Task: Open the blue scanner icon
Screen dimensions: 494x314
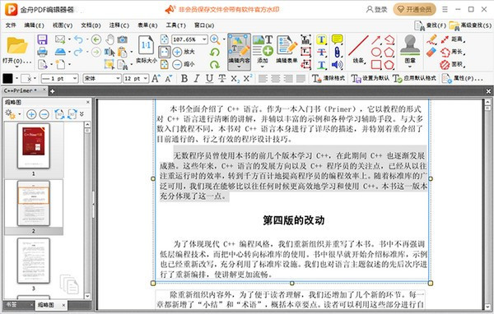Action: 60,52
